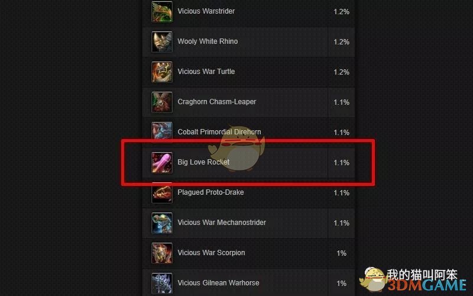Select the Vicious War Turtle icon
This screenshot has height=296, width=473.
pyautogui.click(x=162, y=72)
